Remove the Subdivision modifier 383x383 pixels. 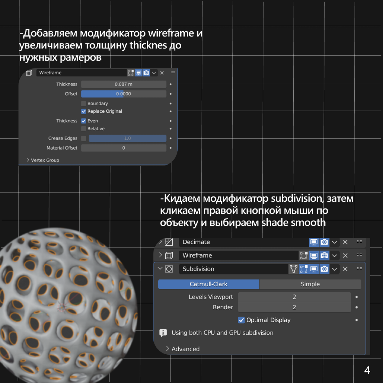[345, 269]
